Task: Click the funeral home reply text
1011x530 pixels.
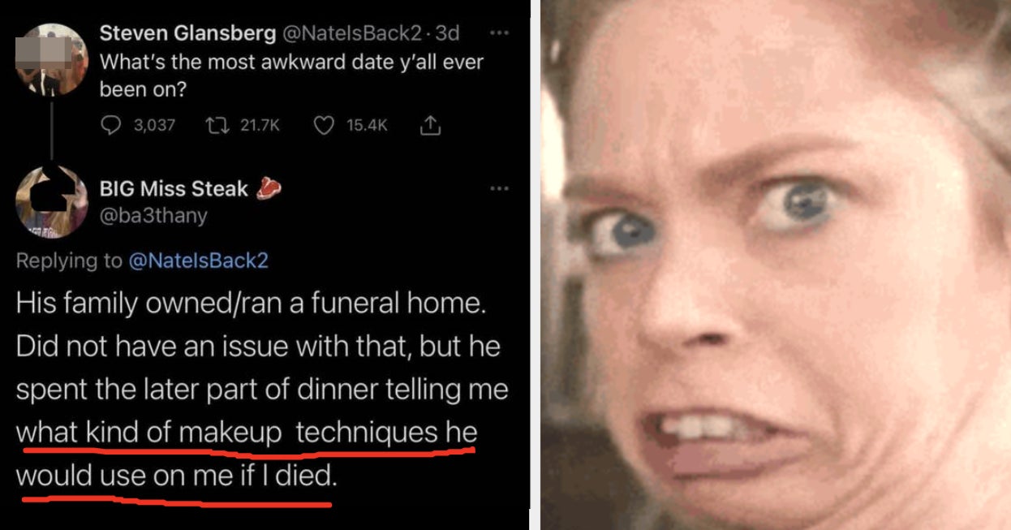Action: coord(260,390)
